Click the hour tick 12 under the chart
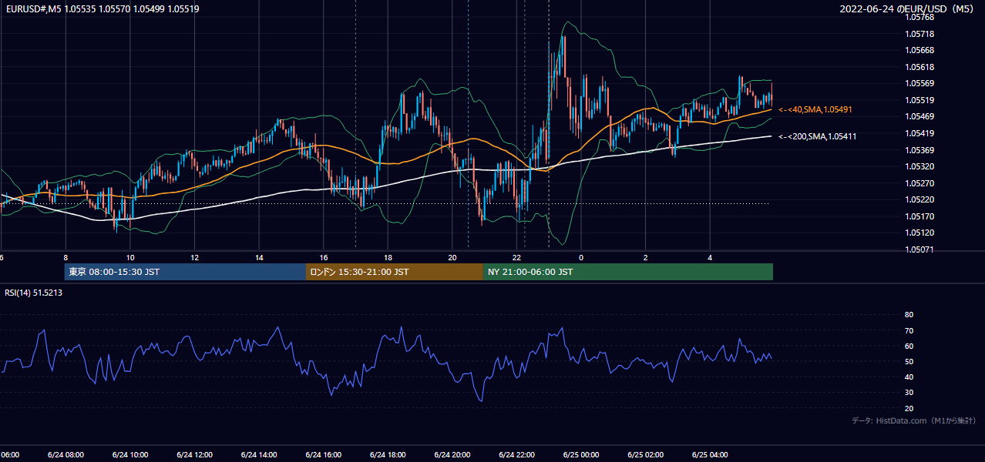 click(x=195, y=257)
